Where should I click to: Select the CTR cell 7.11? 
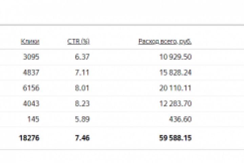click(82, 73)
